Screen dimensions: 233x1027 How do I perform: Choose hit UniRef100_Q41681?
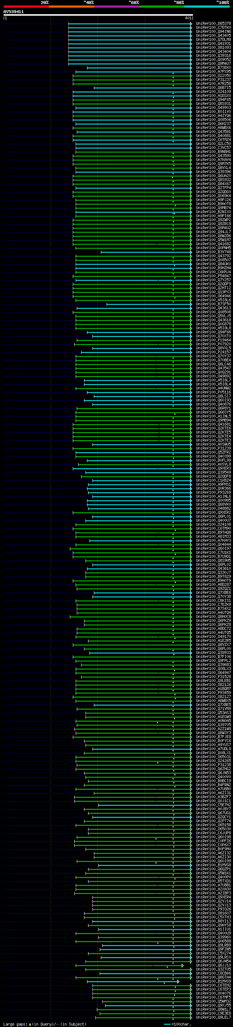click(x=213, y=424)
